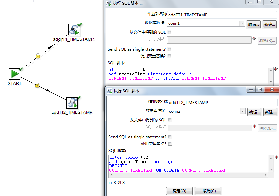
Task: Toggle Send SQL as single statement in addTT2 dialog
Action: [x=170, y=137]
